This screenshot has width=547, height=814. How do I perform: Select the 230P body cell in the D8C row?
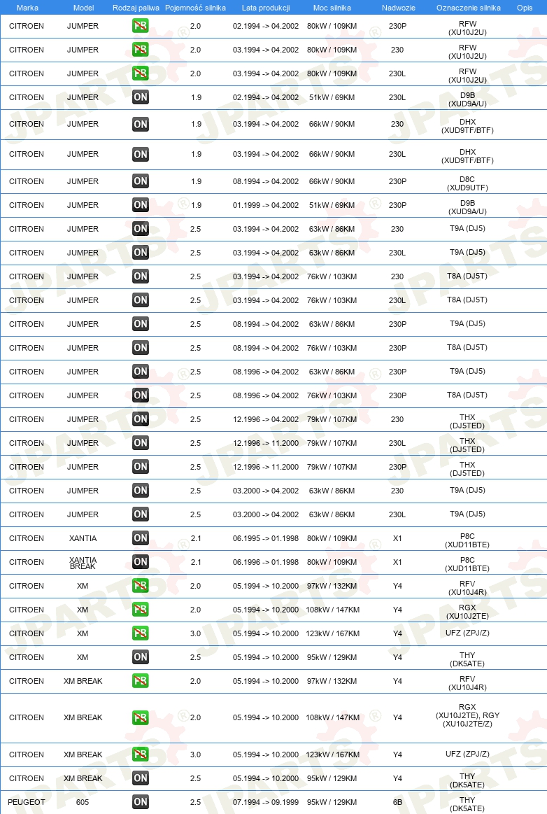(397, 181)
